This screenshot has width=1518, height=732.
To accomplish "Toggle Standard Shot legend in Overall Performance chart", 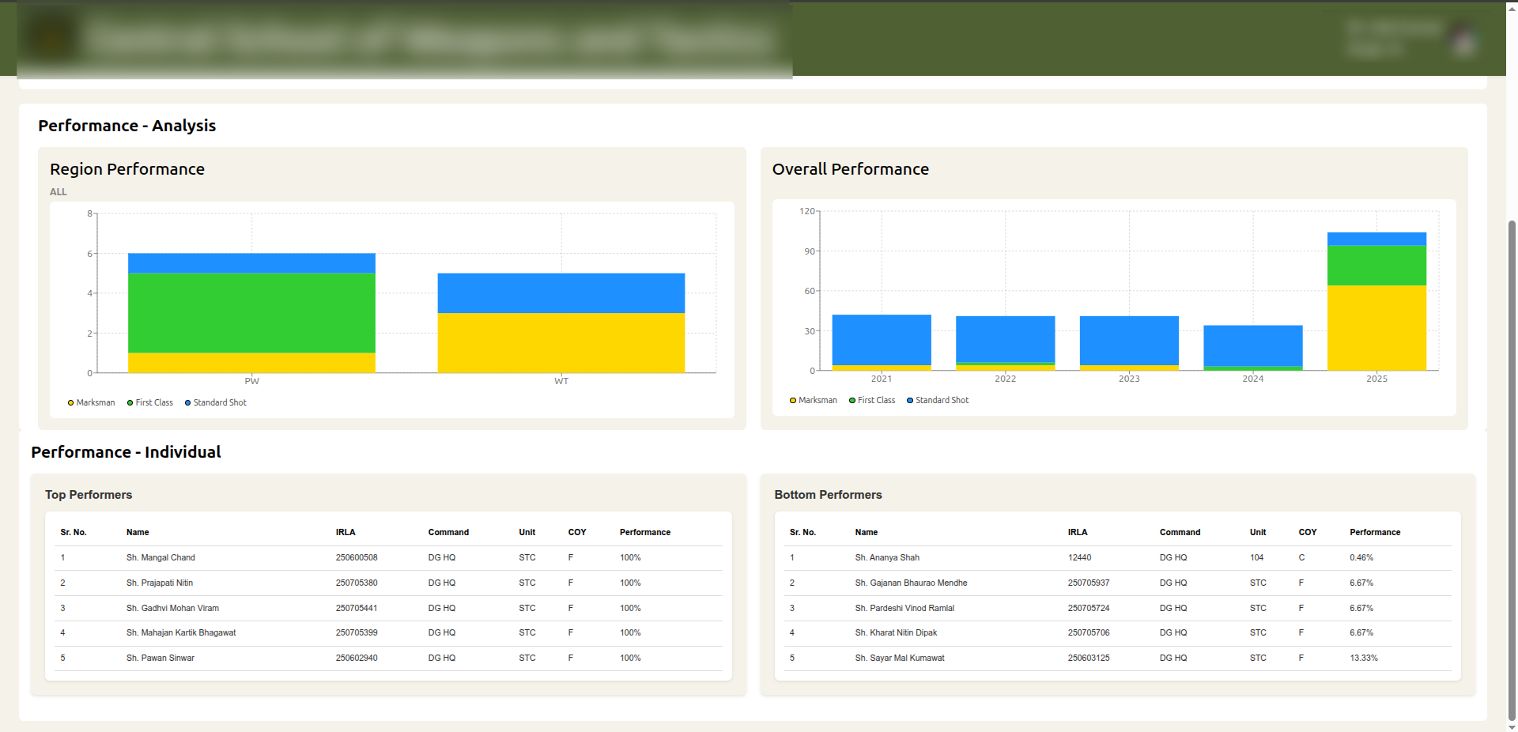I will tap(938, 400).
